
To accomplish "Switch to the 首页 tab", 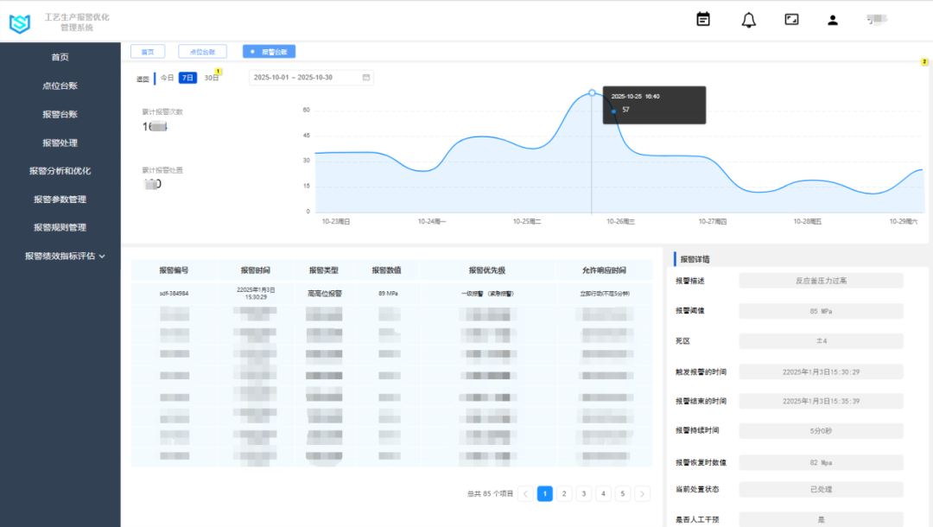I will click(147, 51).
